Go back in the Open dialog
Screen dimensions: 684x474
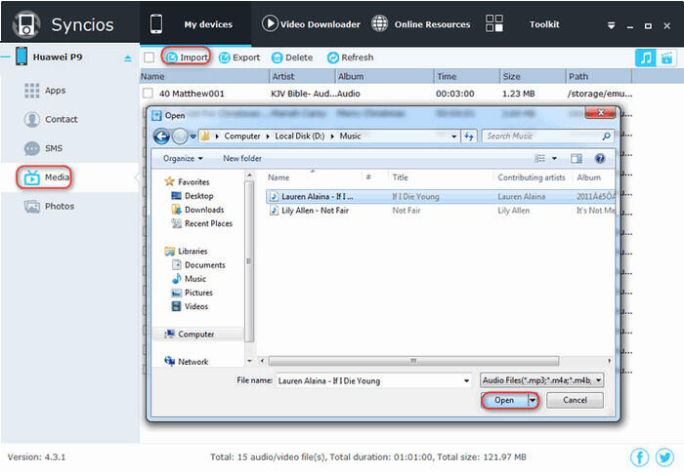coord(161,137)
